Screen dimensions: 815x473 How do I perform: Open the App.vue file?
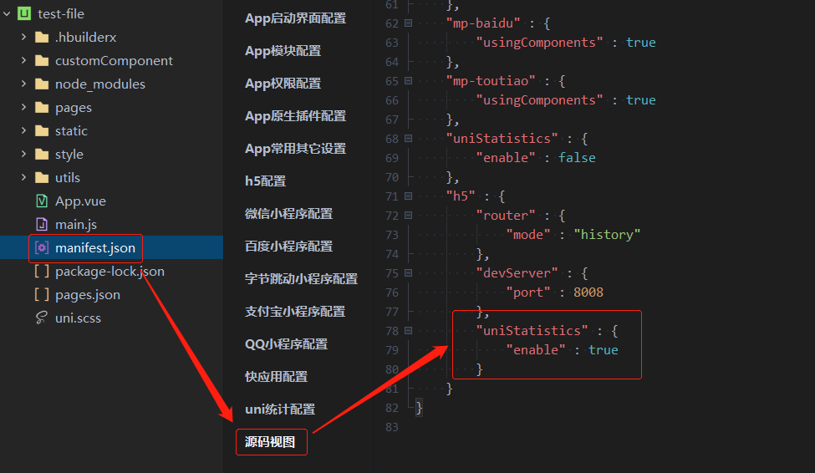(x=80, y=201)
